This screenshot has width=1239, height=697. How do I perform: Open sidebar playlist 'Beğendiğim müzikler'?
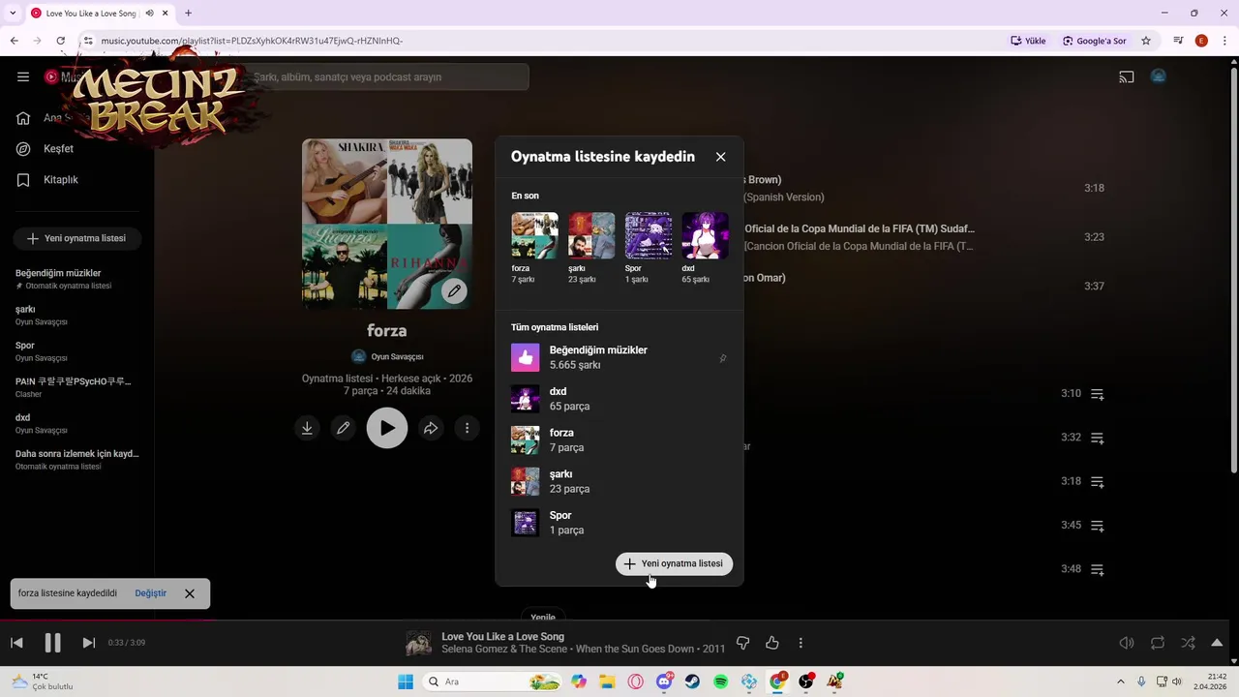77,279
